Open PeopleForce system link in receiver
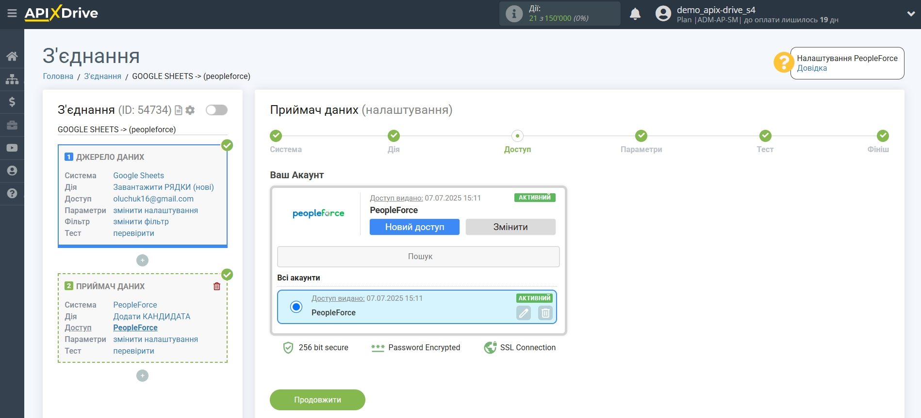Viewport: 921px width, 418px height. [x=135, y=305]
